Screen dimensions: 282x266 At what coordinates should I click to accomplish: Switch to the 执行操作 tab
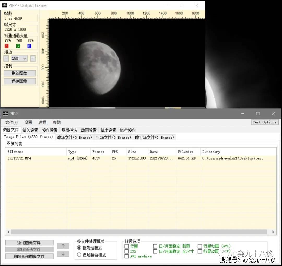pyautogui.click(x=128, y=130)
